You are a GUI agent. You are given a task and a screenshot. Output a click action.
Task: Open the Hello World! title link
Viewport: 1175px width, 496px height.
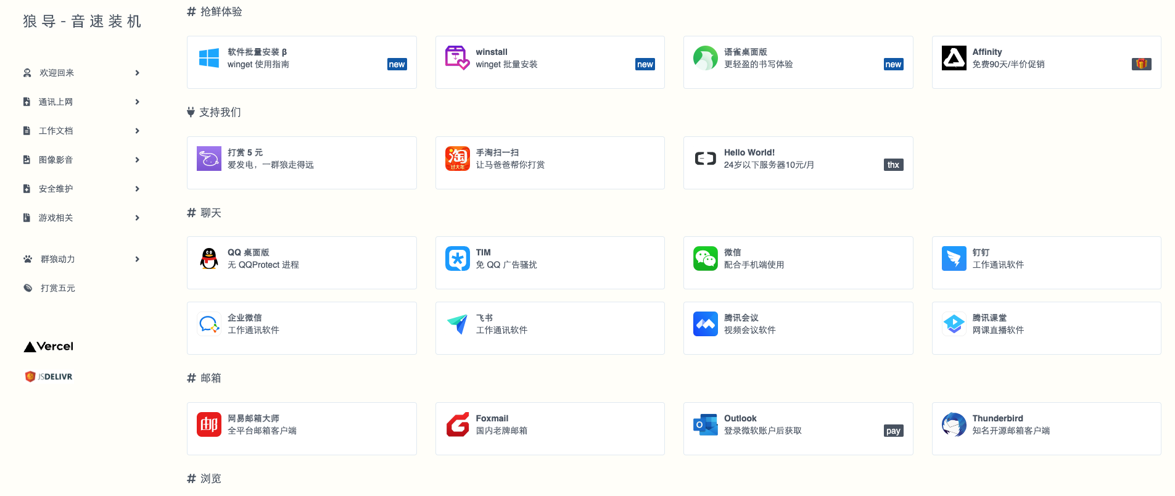click(x=749, y=152)
